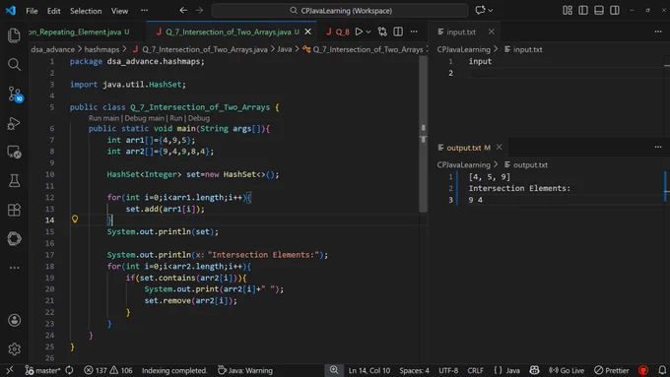Open more actions for input.txt group

[x=658, y=31]
